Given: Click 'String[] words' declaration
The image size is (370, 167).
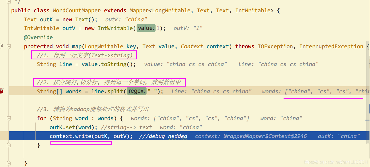Looking at the screenshot, I should point(59,91).
